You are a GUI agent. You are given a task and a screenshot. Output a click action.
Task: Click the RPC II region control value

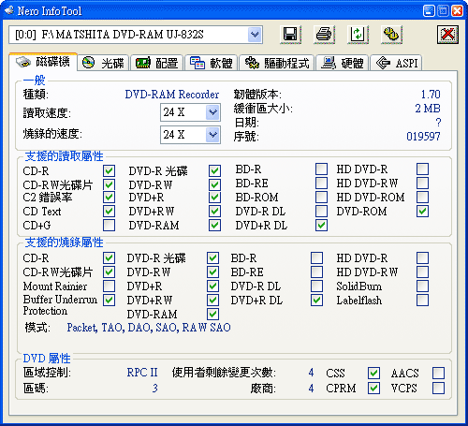[142, 373]
